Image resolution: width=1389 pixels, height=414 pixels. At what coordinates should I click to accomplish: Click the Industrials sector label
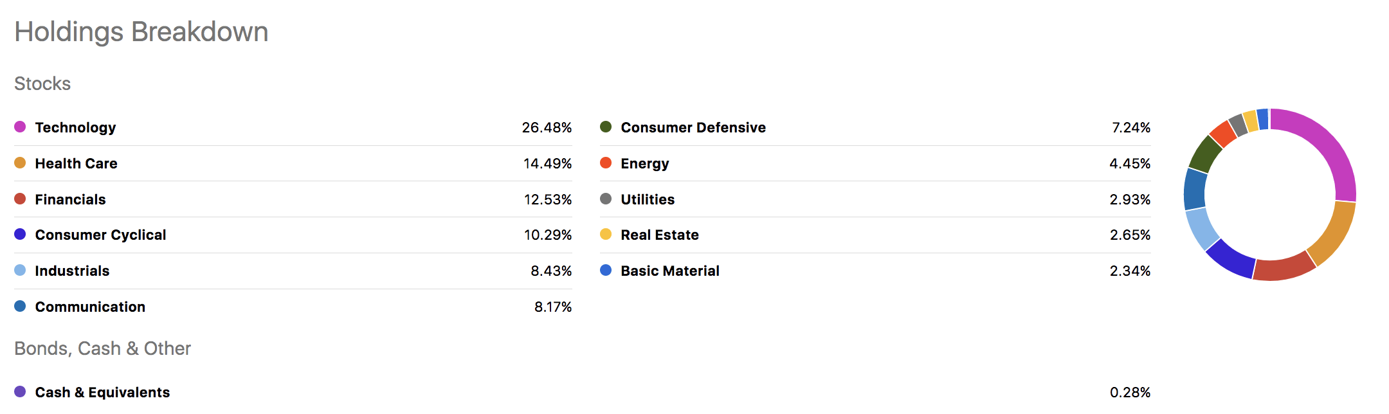[x=72, y=271]
